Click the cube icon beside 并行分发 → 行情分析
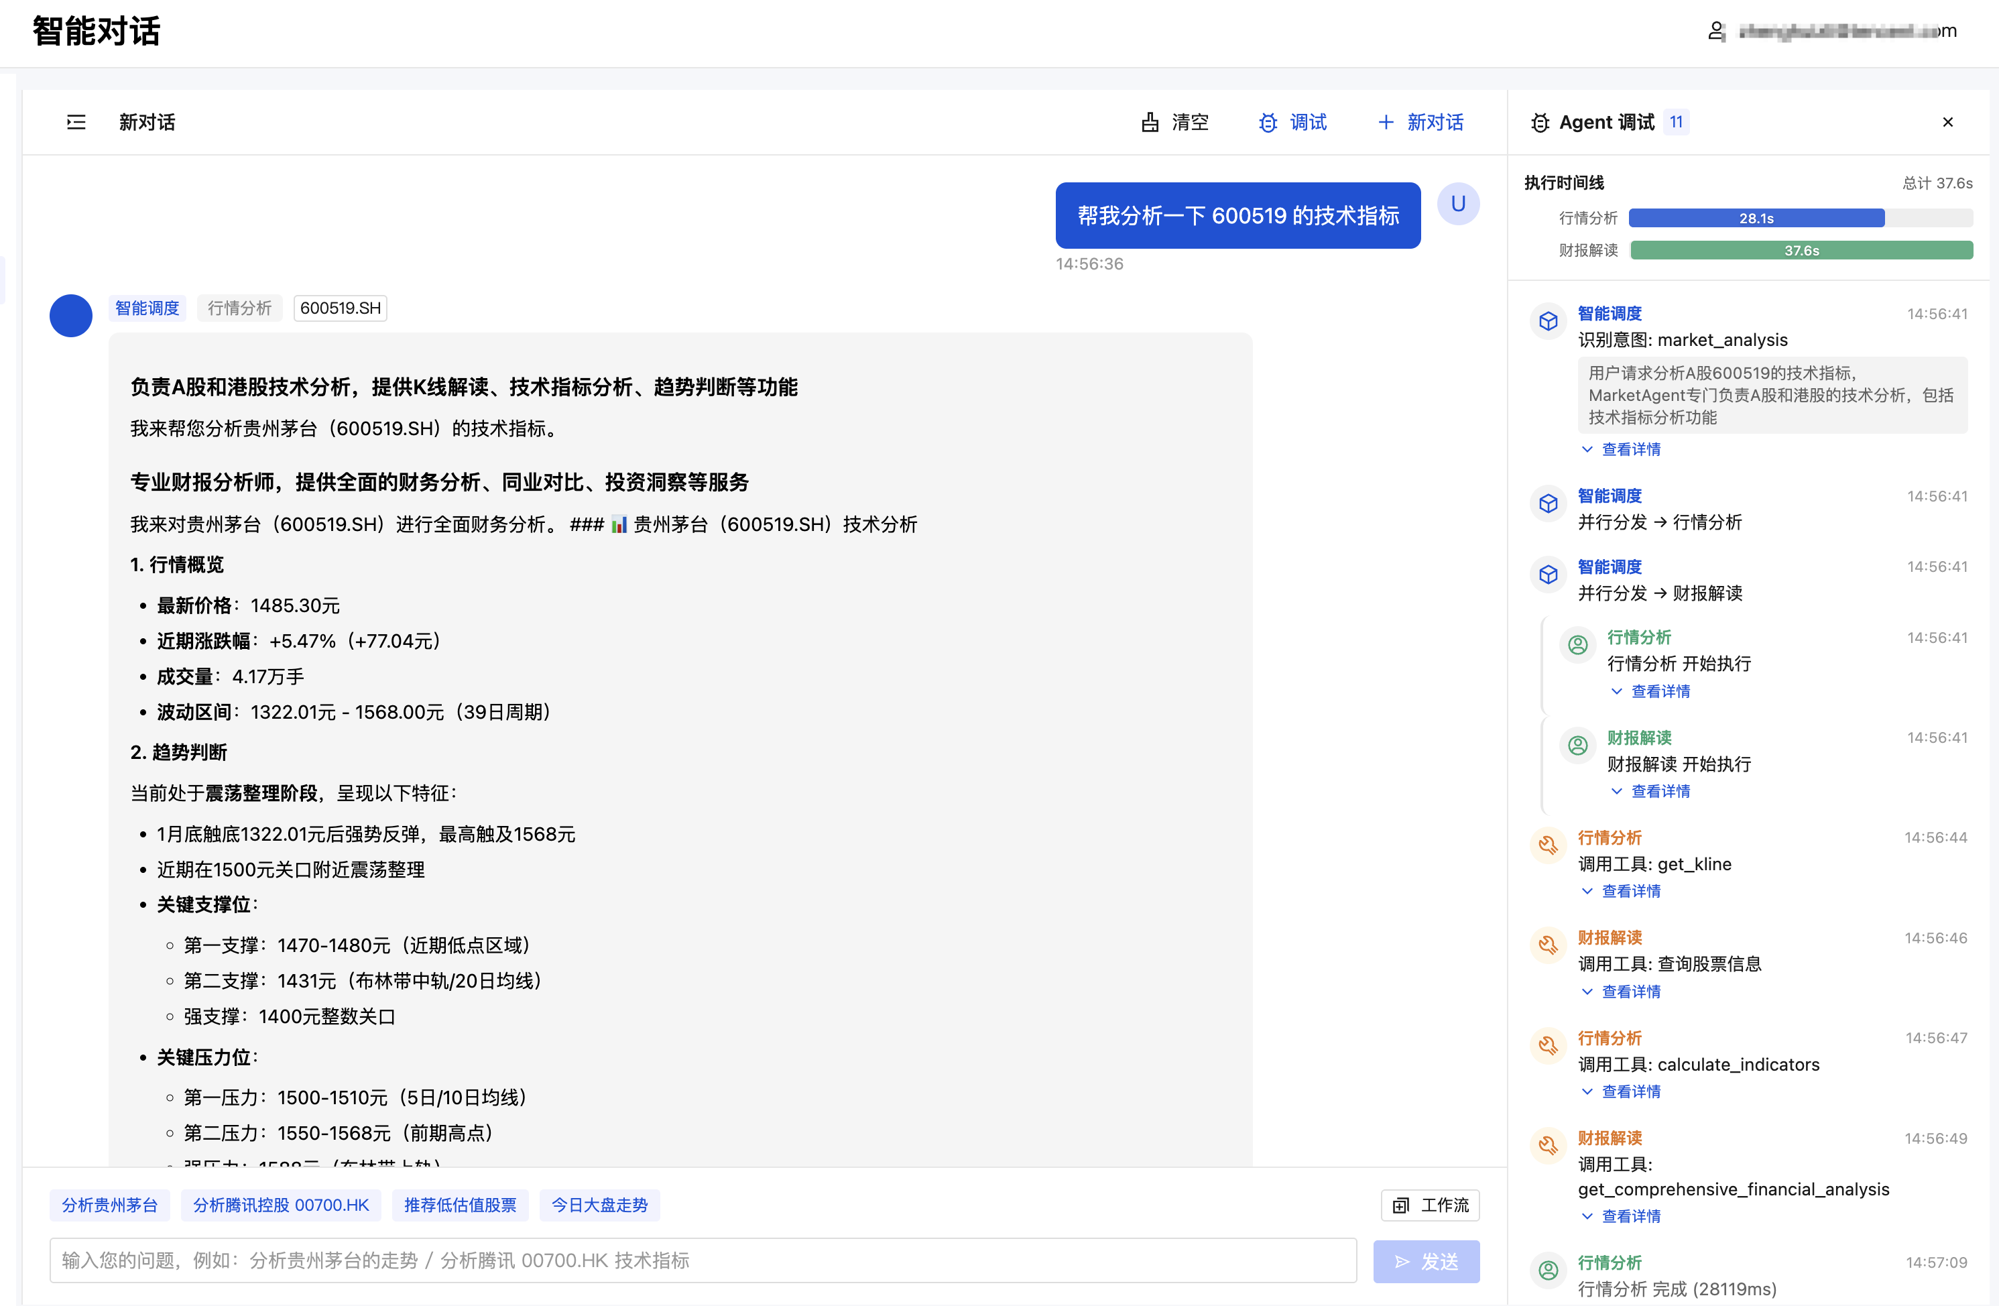The width and height of the screenshot is (1999, 1306). click(x=1548, y=503)
